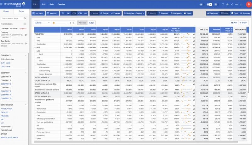The height and width of the screenshot is (145, 252).
Task: Open the chart icon for Maintenance row
Action: point(194,109)
